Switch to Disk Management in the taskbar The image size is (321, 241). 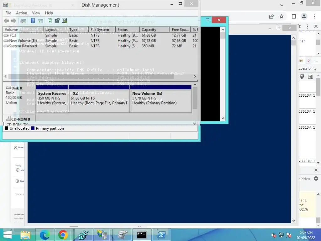[123, 235]
